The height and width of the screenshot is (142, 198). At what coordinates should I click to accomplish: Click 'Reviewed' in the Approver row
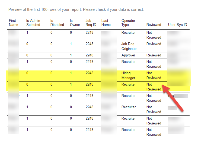(154, 55)
